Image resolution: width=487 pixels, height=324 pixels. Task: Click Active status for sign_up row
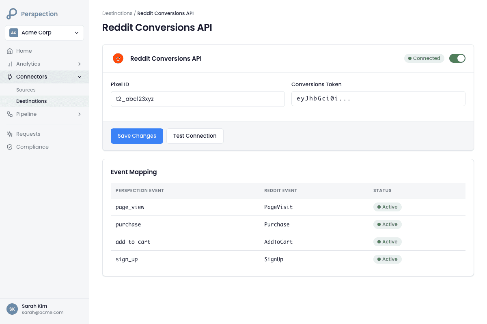pos(388,259)
